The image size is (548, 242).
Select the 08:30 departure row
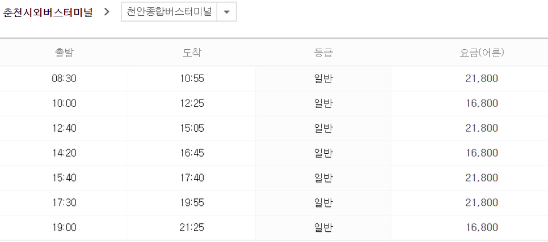click(x=274, y=79)
